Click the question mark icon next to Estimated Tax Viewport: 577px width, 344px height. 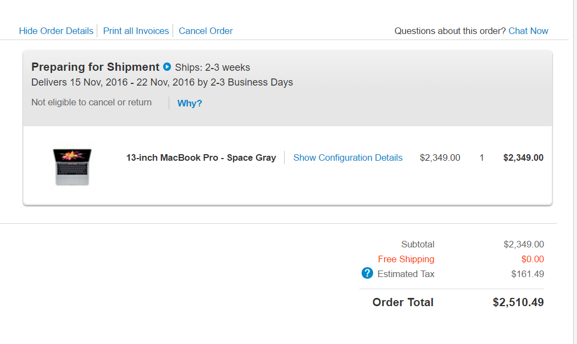point(367,273)
